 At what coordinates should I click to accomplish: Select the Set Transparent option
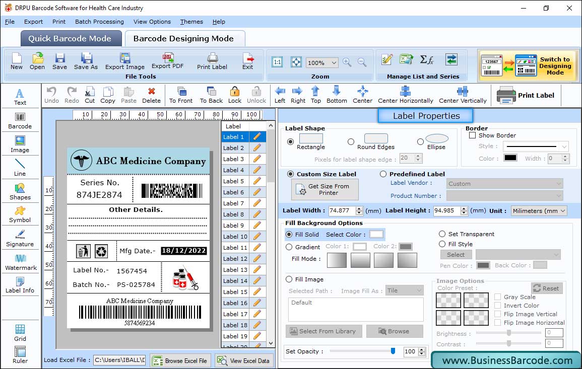pos(442,234)
